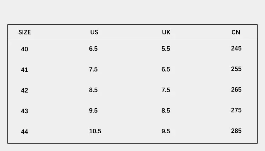Click the 255 CN size cell
The image size is (265, 151).
tap(236, 69)
